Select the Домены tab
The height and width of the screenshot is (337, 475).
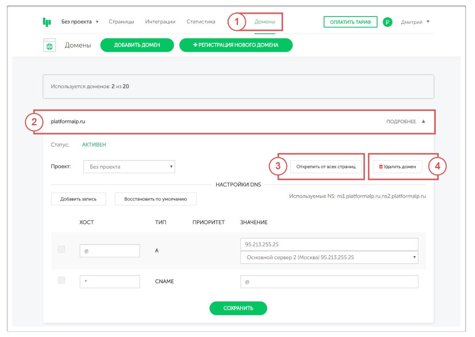pos(265,22)
